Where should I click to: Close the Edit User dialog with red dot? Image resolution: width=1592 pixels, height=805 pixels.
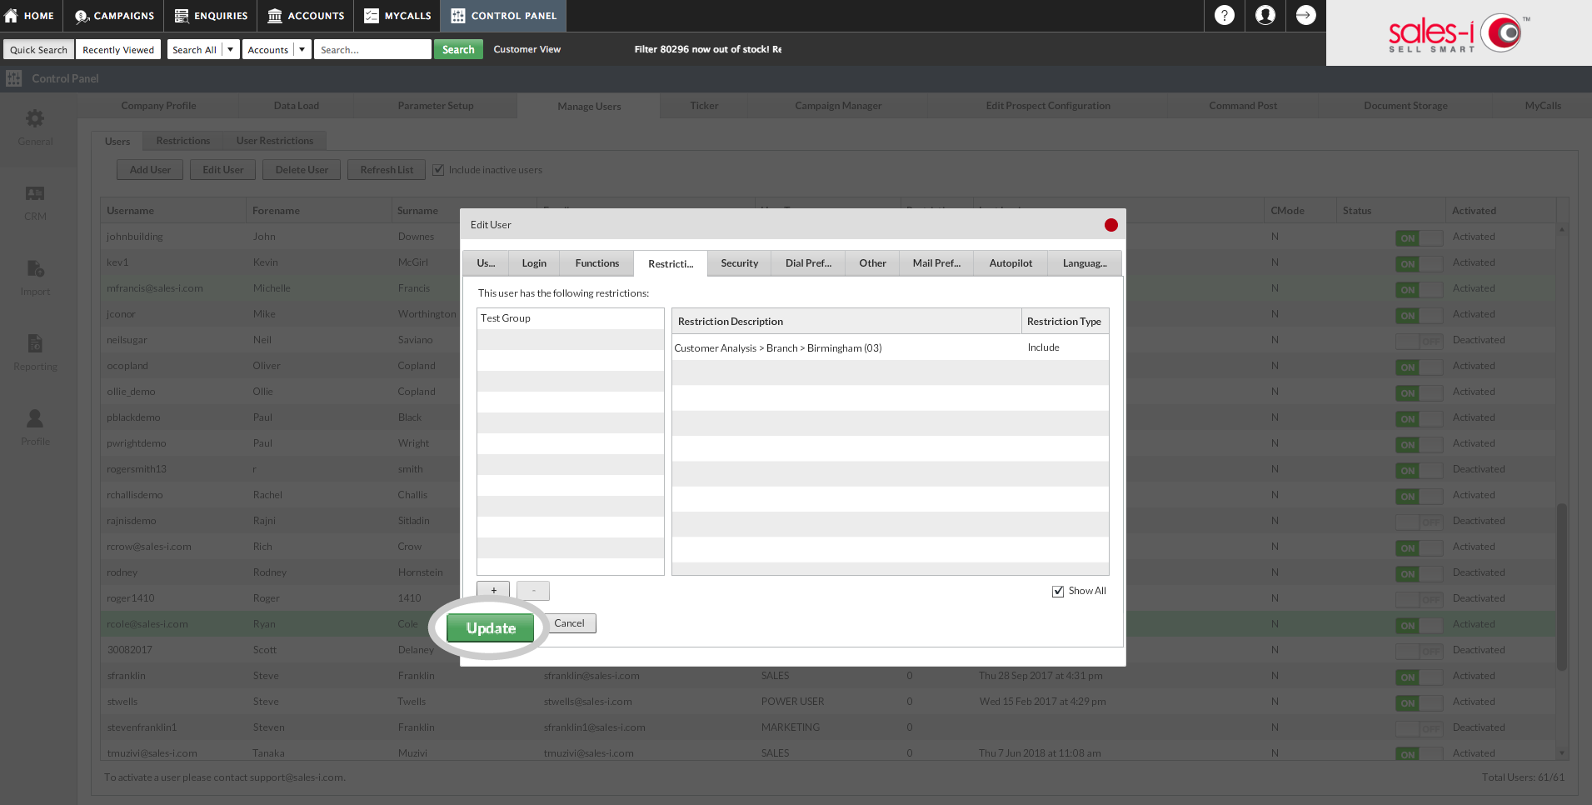[x=1110, y=225]
